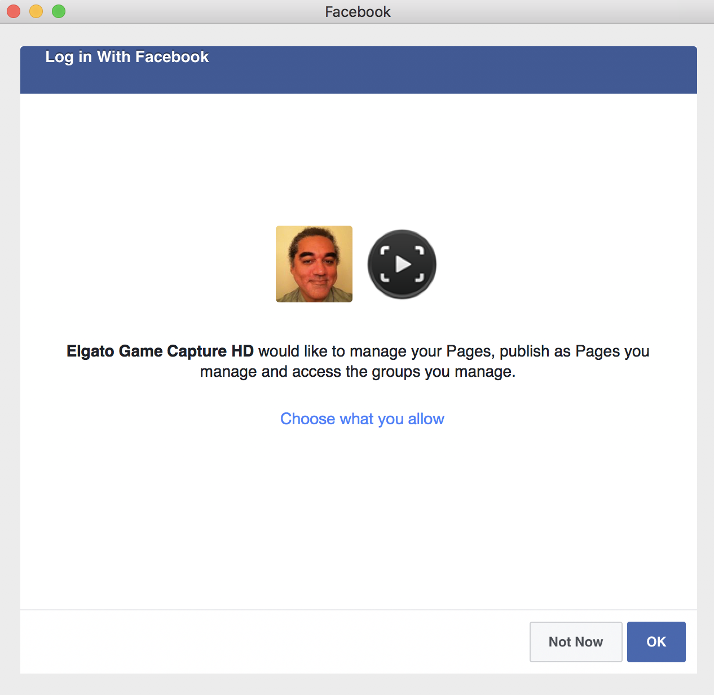Click the blue dialog header bar
The height and width of the screenshot is (695, 714).
tap(359, 70)
